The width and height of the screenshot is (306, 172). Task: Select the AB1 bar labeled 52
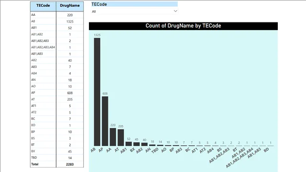129,144
